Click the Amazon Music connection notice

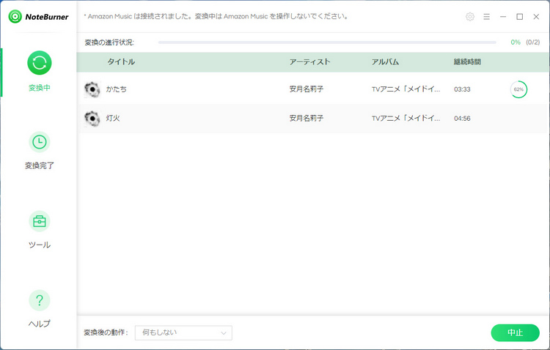pyautogui.click(x=216, y=16)
